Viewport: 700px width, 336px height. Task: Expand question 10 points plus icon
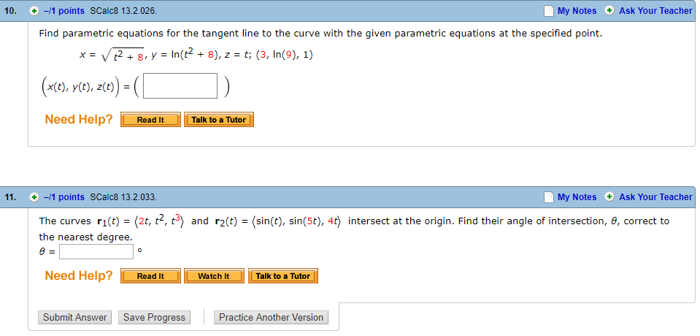tap(34, 11)
